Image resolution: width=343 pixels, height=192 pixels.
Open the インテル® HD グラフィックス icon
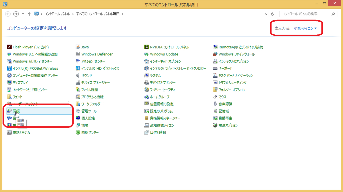coord(78,68)
